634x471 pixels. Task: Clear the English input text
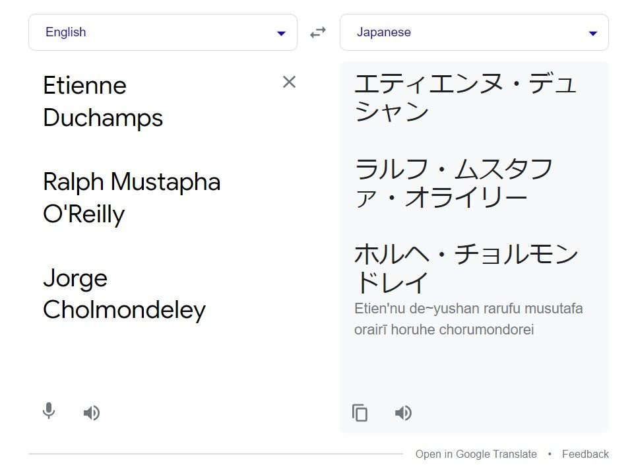point(289,82)
